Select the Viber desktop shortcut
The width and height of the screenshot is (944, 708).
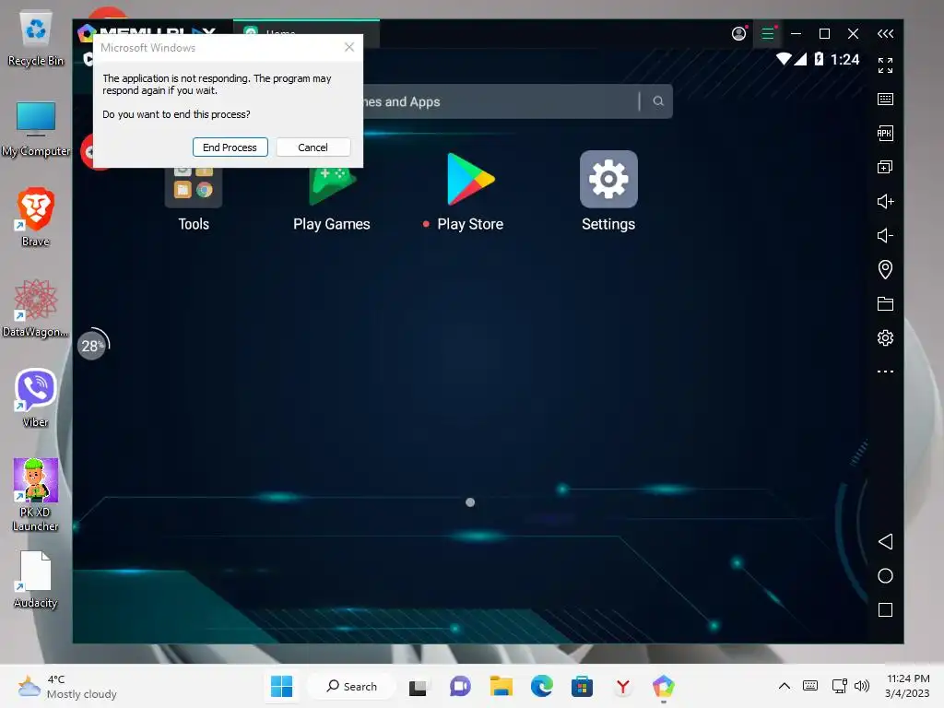[x=36, y=398]
